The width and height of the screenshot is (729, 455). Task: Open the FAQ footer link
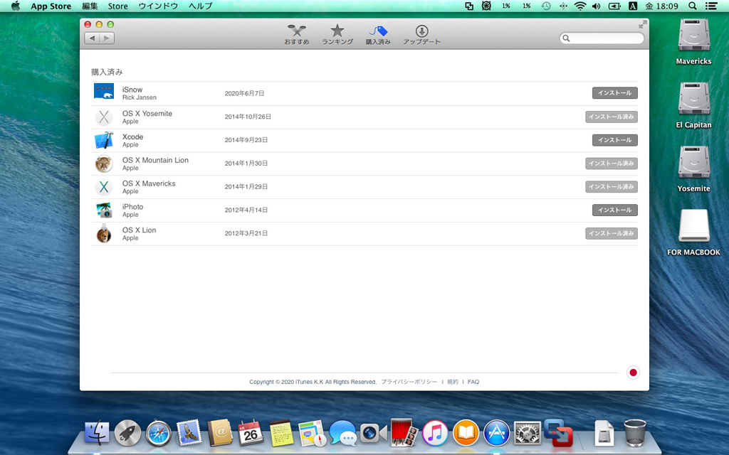(473, 382)
